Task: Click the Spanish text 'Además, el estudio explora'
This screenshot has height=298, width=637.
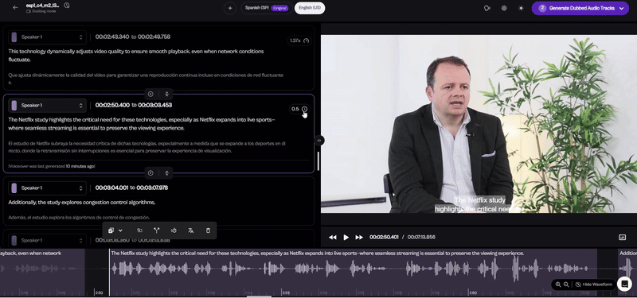Action: click(x=79, y=217)
